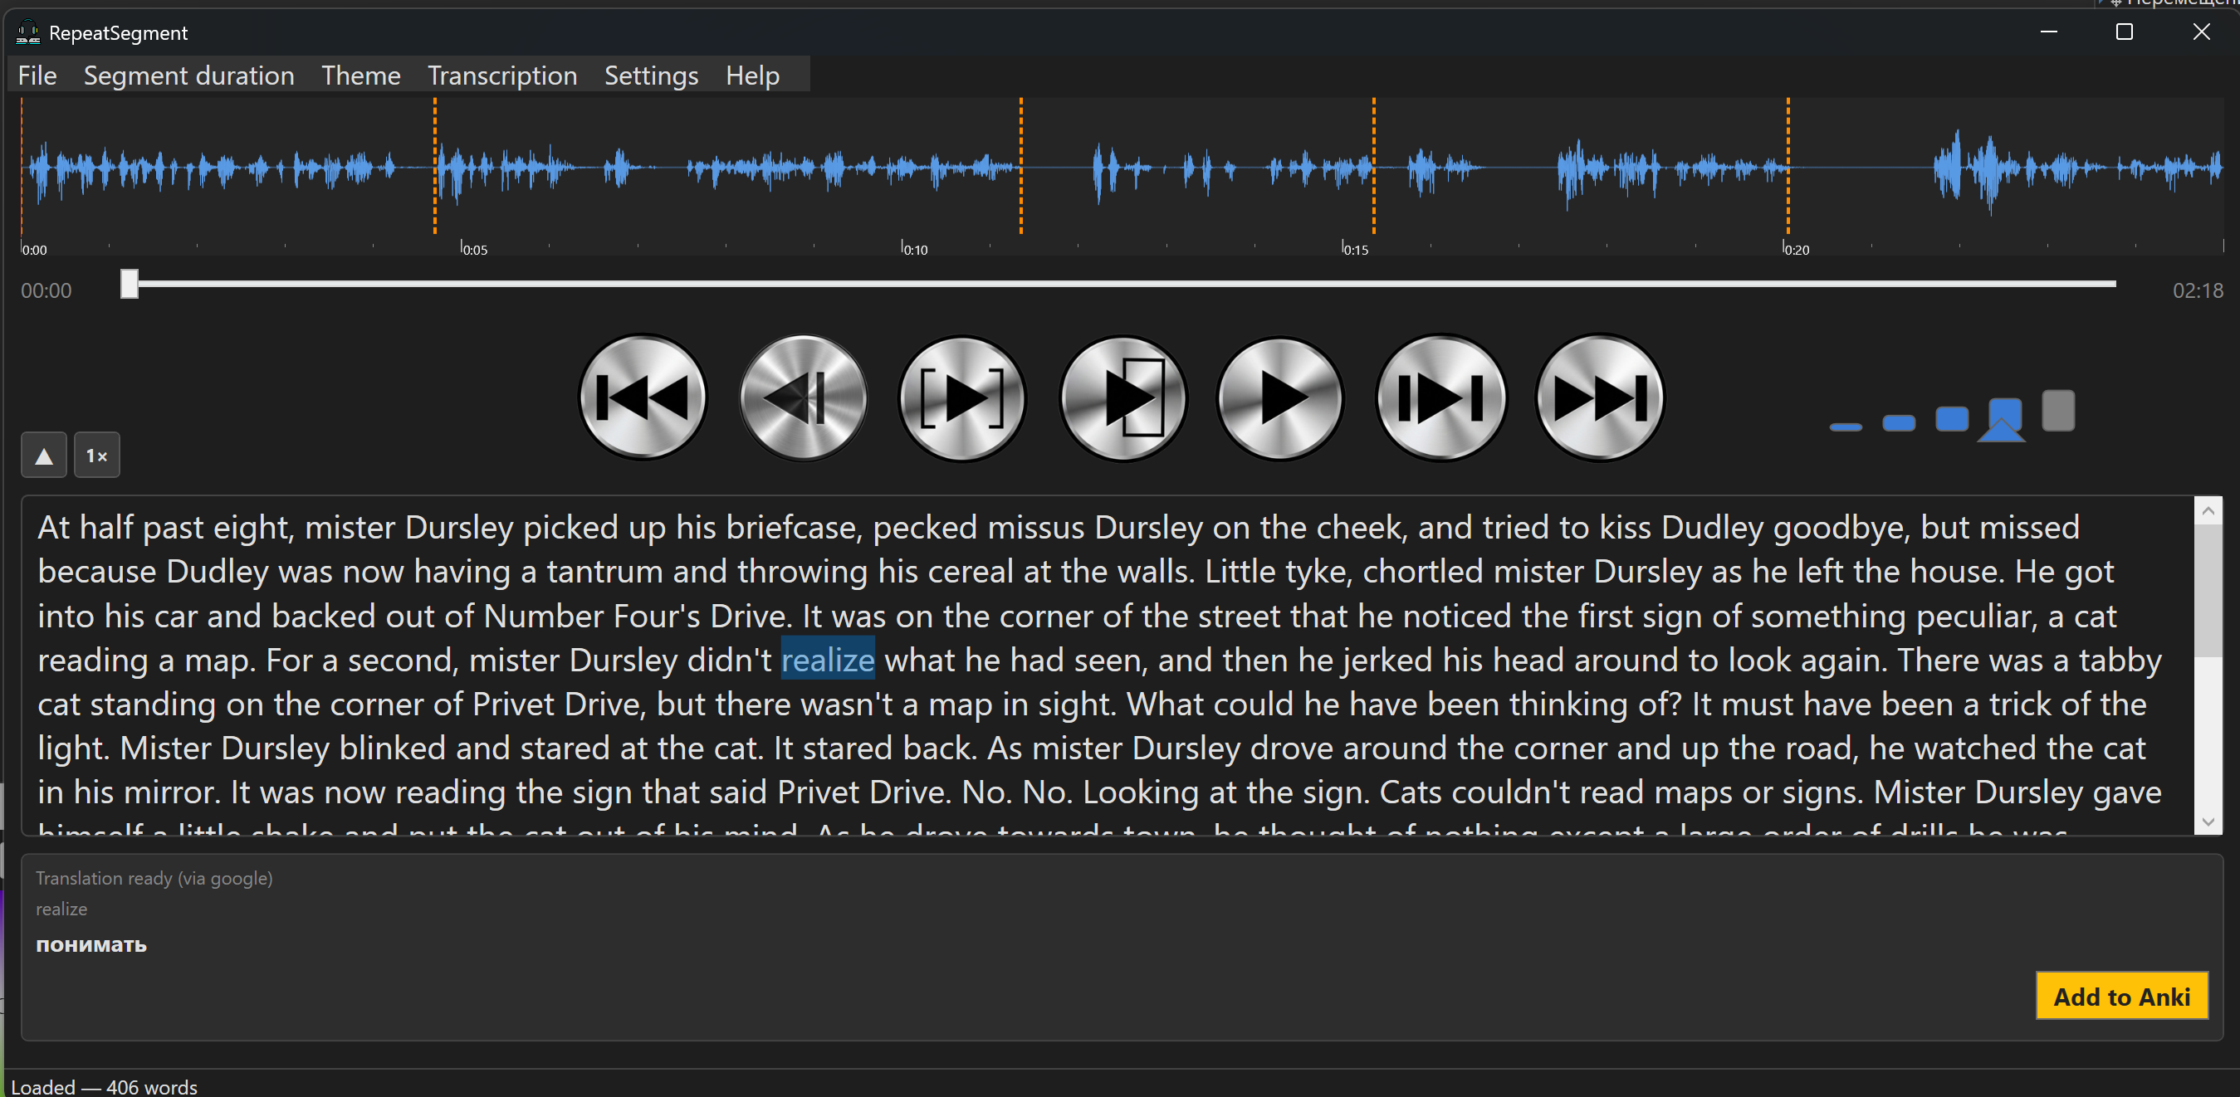Click the word "chortled" in the transcript
The height and width of the screenshot is (1097, 2240).
1422,572
